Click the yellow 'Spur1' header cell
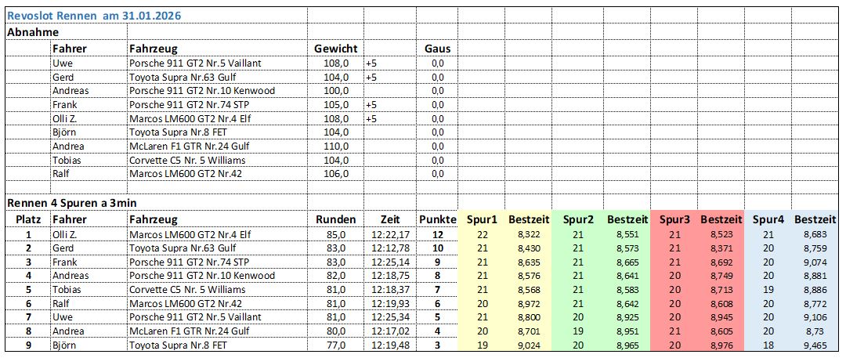This screenshot has height=358, width=846. coord(482,220)
